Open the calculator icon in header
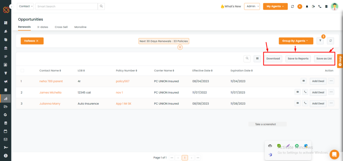Image resolution: width=343 pixels, height=161 pixels. pos(326,7)
